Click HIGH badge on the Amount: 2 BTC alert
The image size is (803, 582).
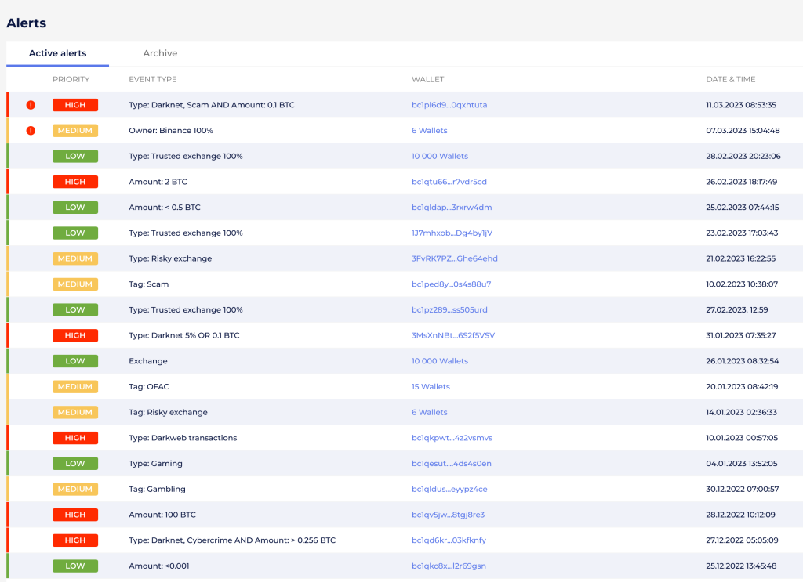coord(75,182)
